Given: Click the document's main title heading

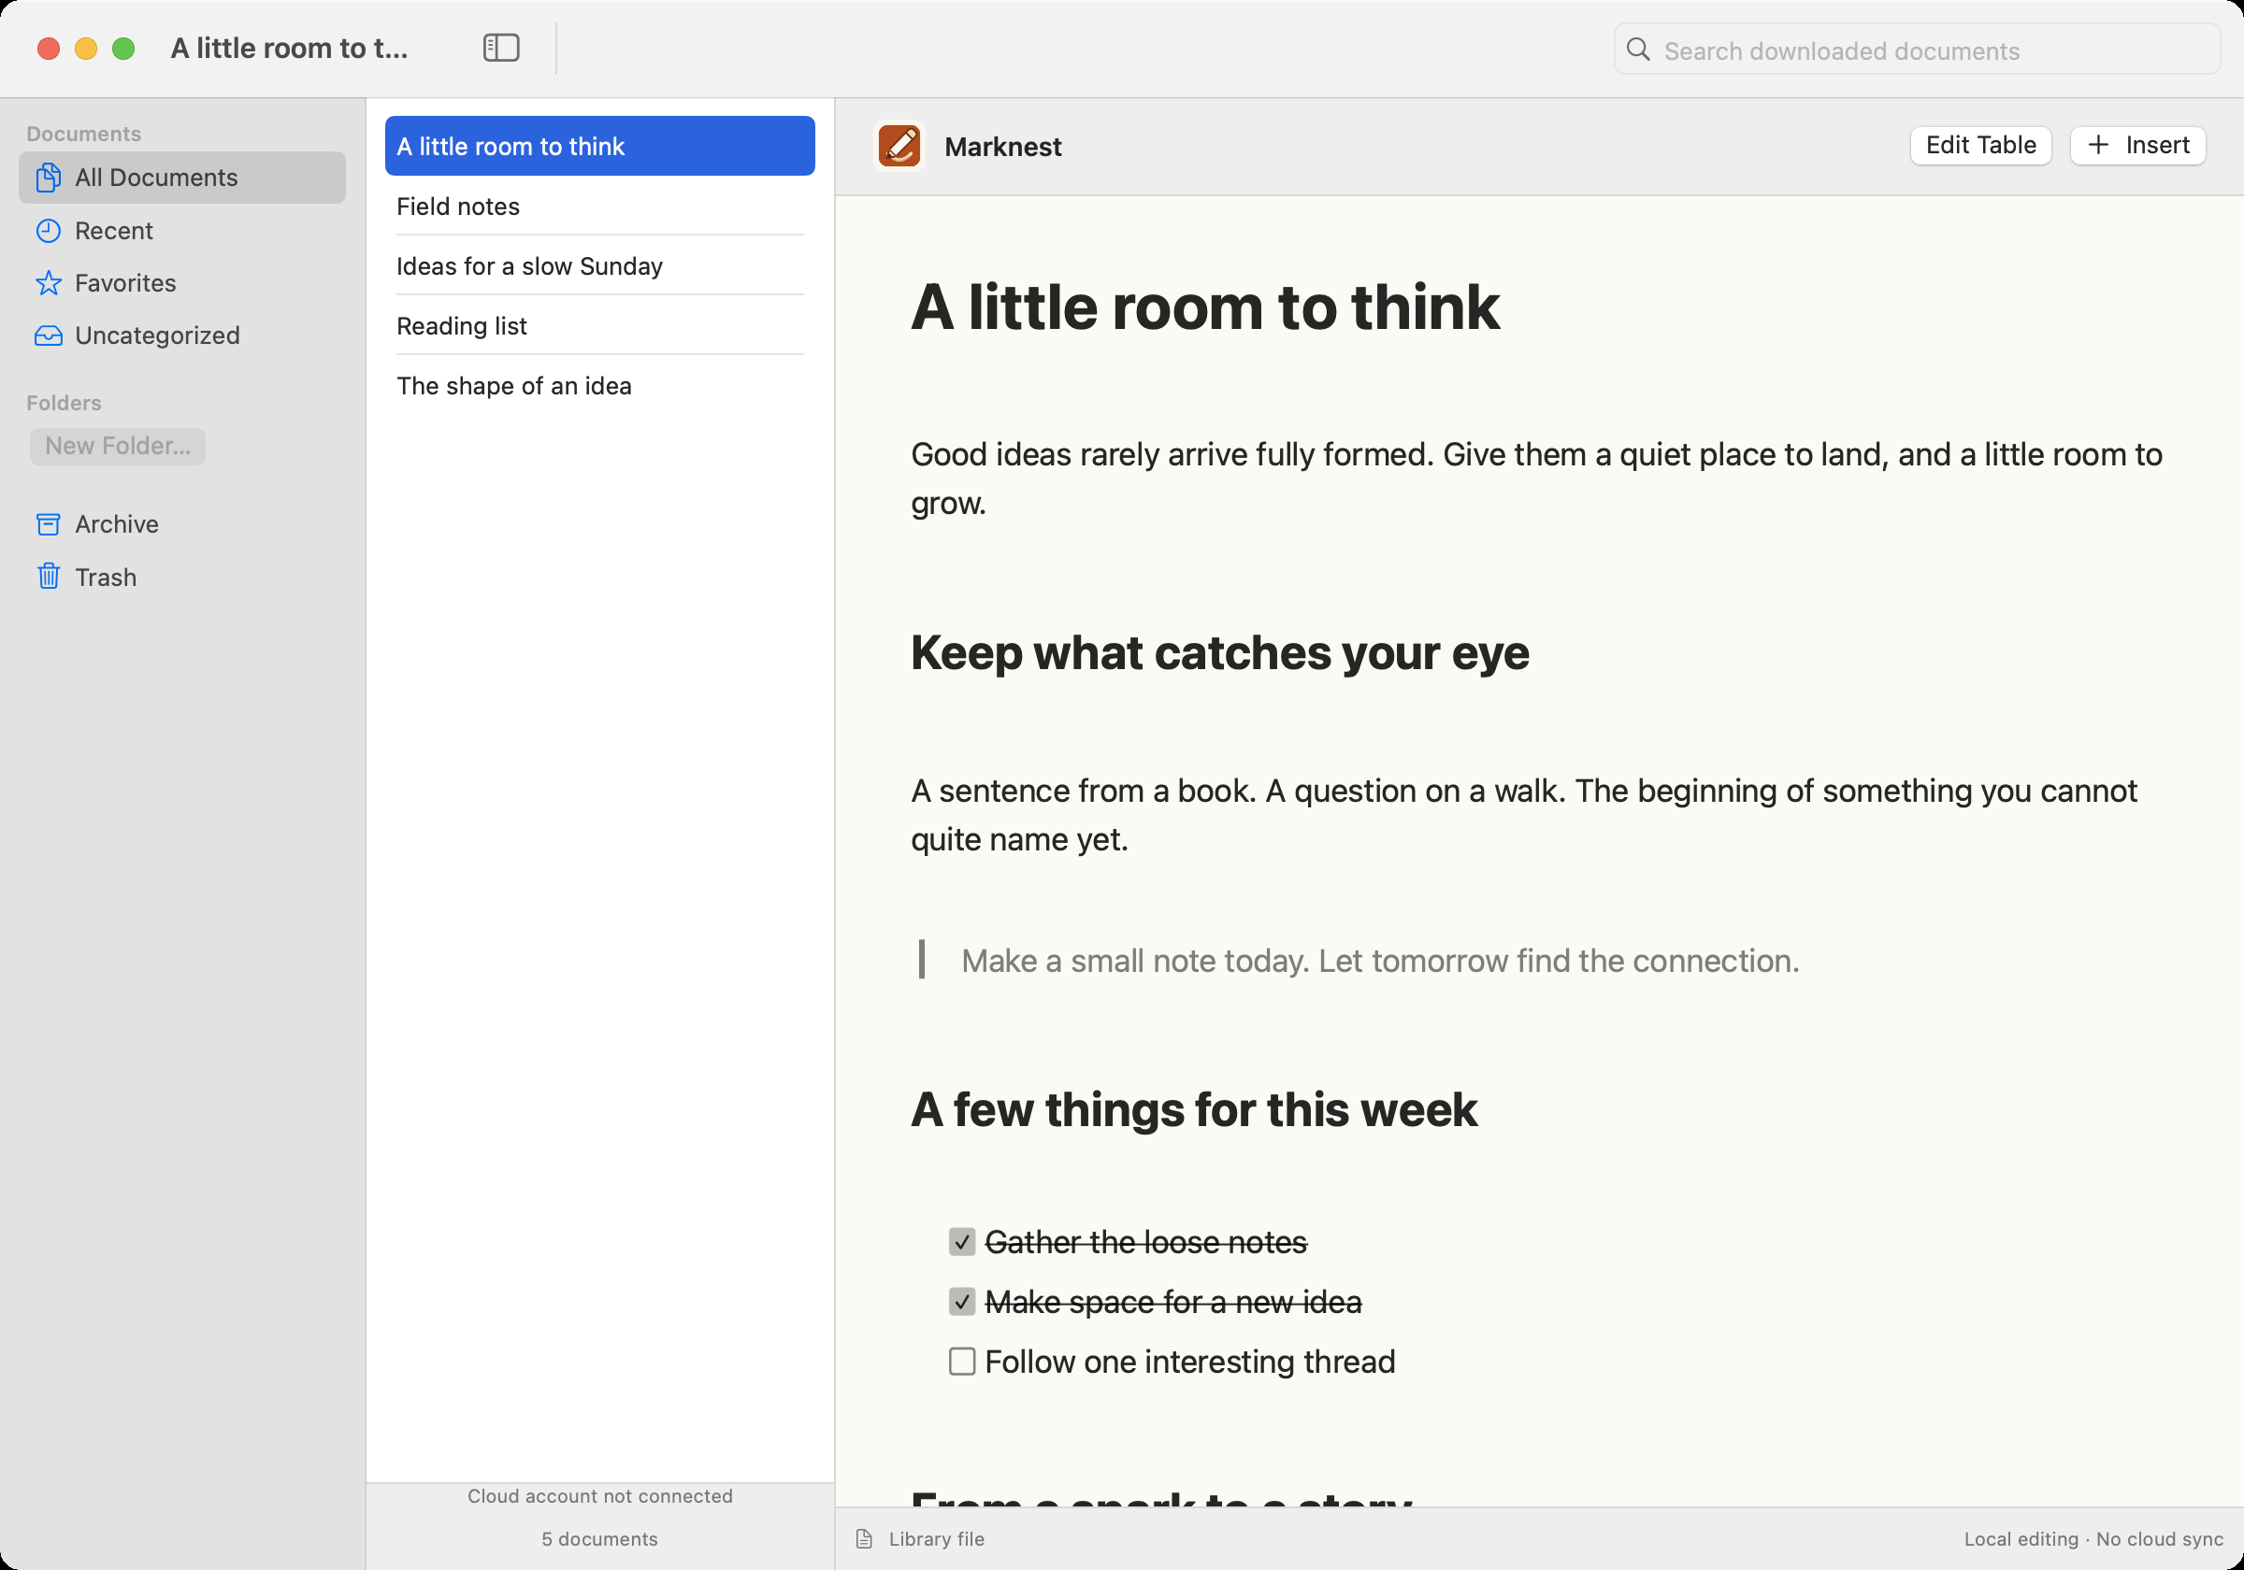Looking at the screenshot, I should [x=1204, y=307].
